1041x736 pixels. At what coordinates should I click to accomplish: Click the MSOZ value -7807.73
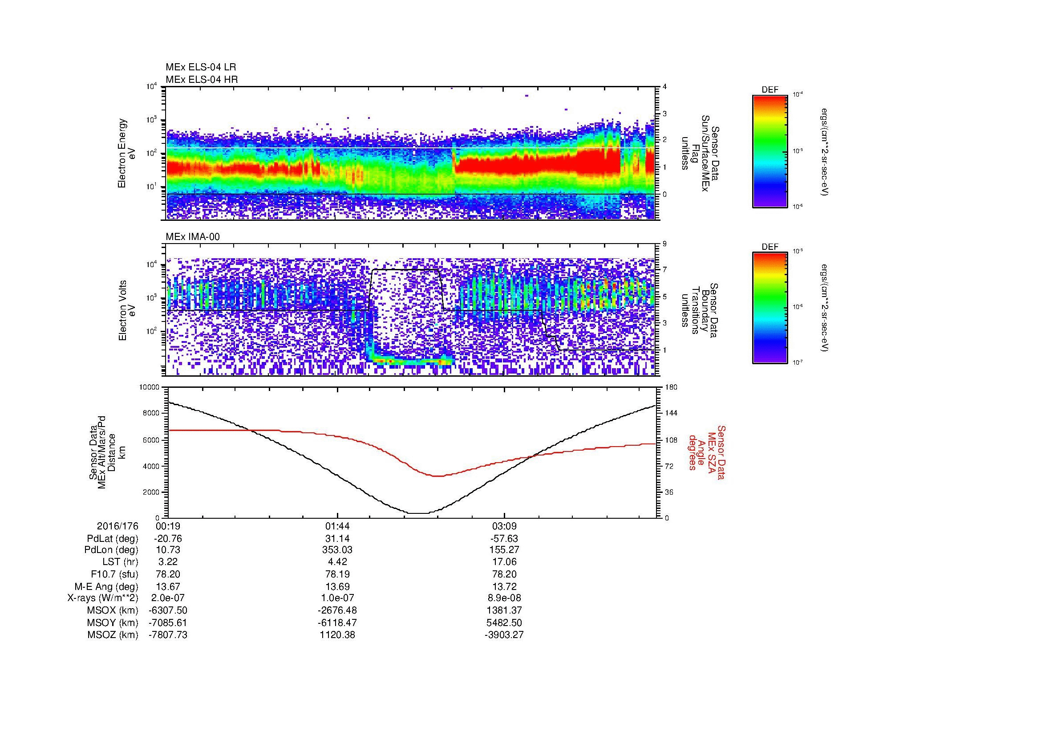pyautogui.click(x=168, y=635)
